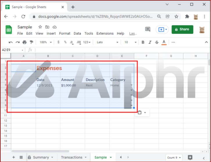Screen dimensions: 211x162
Task: Click the last edit link
Action: [133, 34]
